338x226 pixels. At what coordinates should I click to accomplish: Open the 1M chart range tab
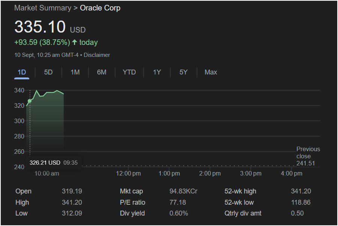coord(75,72)
